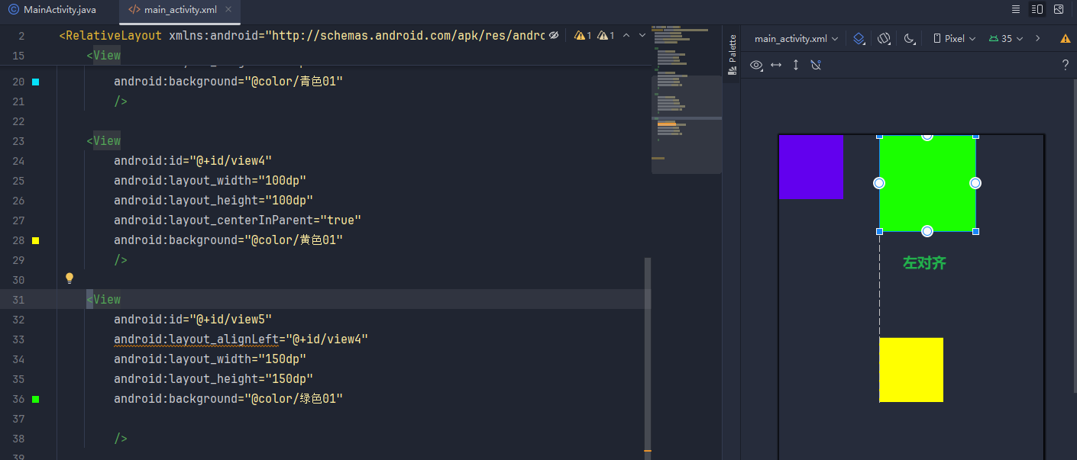Select the yellow square in design preview

coord(911,369)
